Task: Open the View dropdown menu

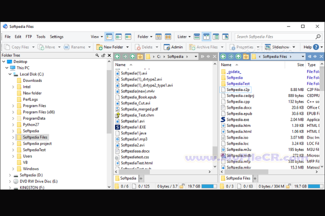Action: [x=97, y=37]
